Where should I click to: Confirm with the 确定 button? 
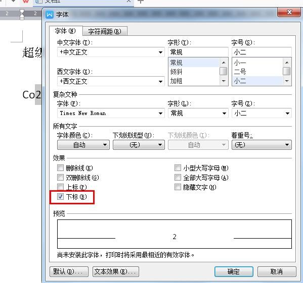pos(234,271)
